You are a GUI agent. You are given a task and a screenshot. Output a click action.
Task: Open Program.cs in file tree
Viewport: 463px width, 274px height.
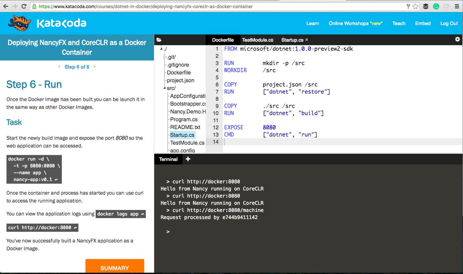184,119
